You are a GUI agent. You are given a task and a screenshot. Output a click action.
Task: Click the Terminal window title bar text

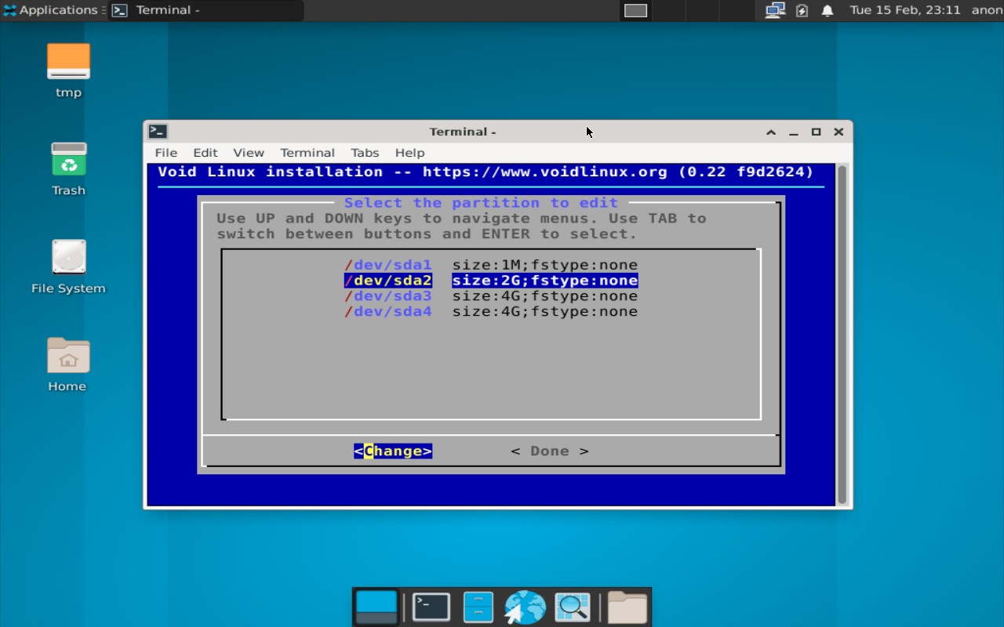point(463,132)
